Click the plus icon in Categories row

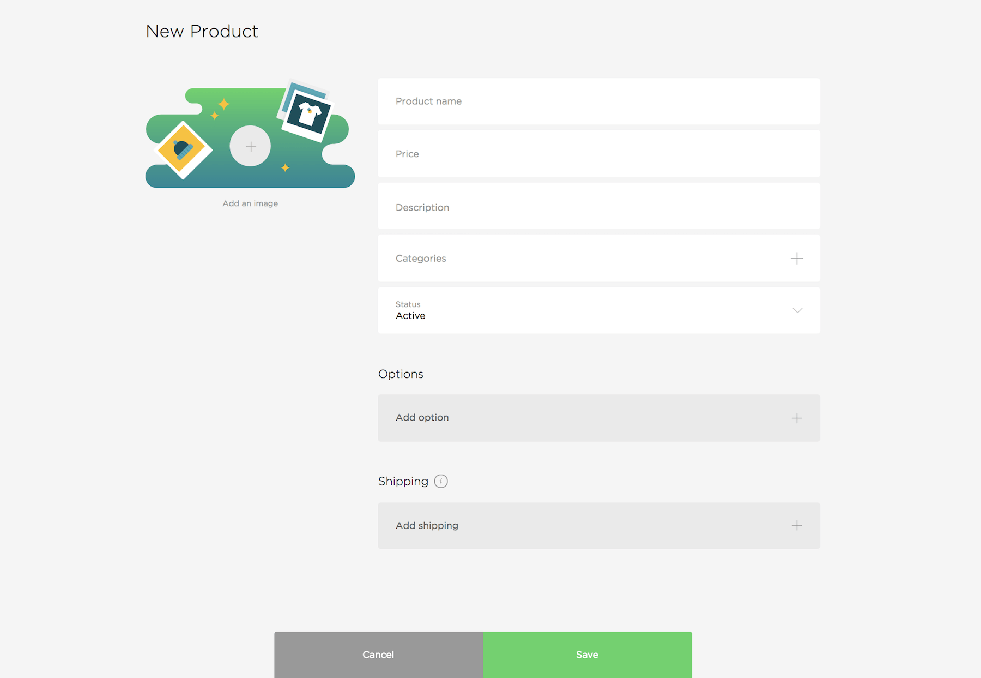pyautogui.click(x=796, y=259)
